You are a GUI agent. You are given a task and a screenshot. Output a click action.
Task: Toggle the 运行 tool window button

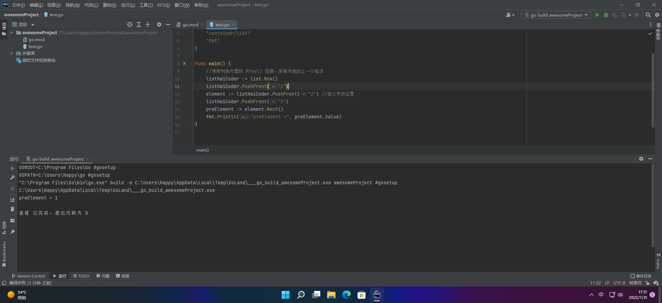[60, 276]
